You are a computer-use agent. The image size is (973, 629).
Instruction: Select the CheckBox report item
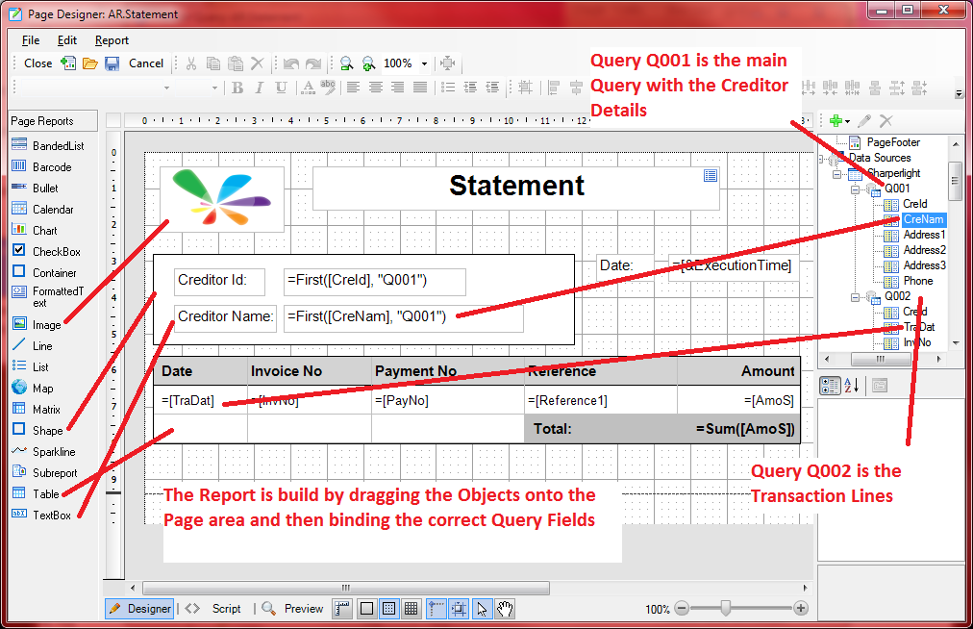pyautogui.click(x=46, y=251)
